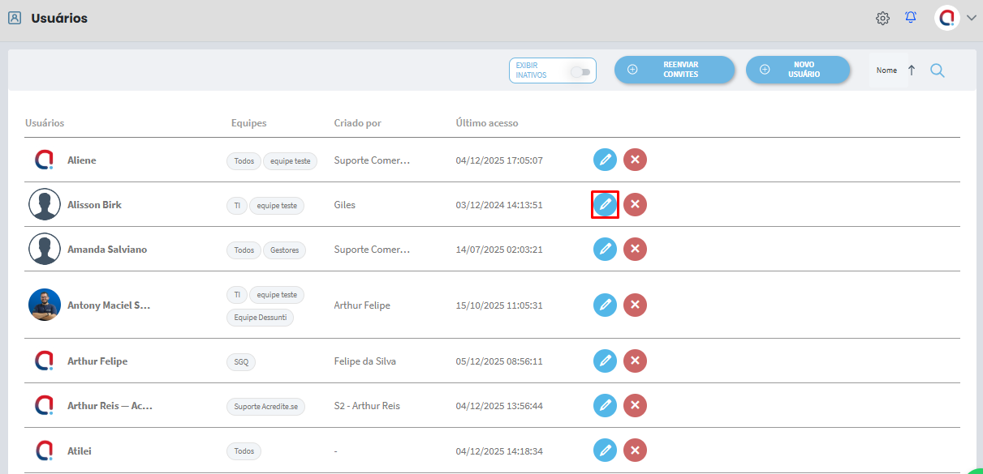Open the settings gear icon

(x=882, y=19)
